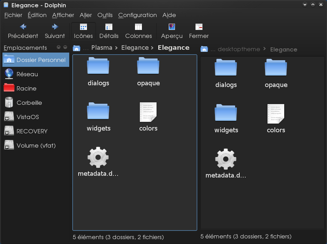Image resolution: width=327 pixels, height=244 pixels.
Task: Select the colors file in right pane
Action: point(276,119)
